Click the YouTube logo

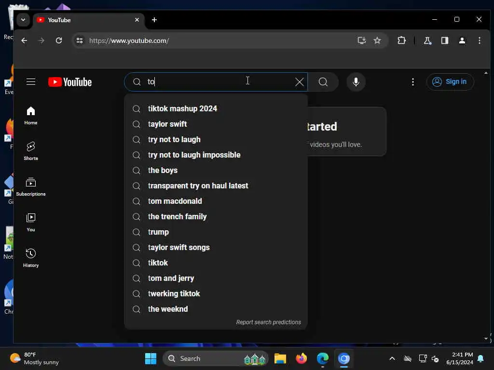click(x=70, y=82)
